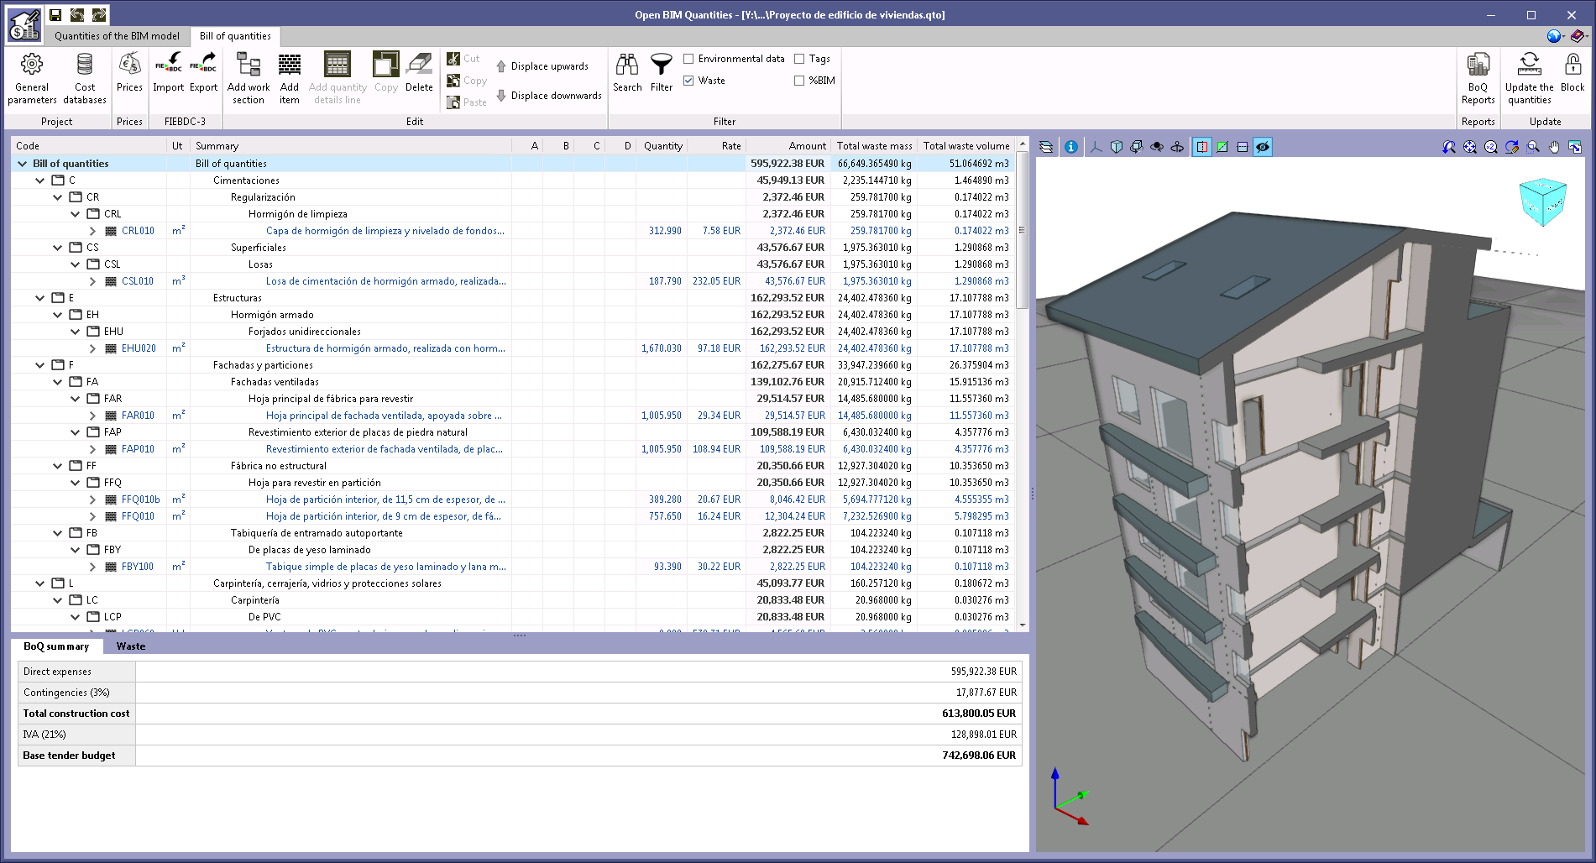The image size is (1596, 863).
Task: Open the BoQ summary tab
Action: 56,646
